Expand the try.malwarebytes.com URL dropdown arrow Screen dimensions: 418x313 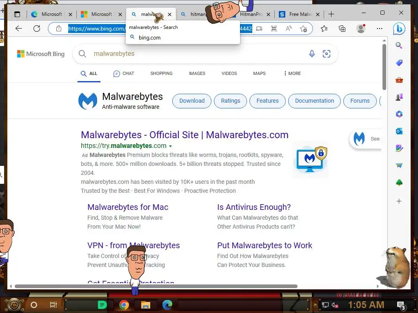click(x=170, y=146)
